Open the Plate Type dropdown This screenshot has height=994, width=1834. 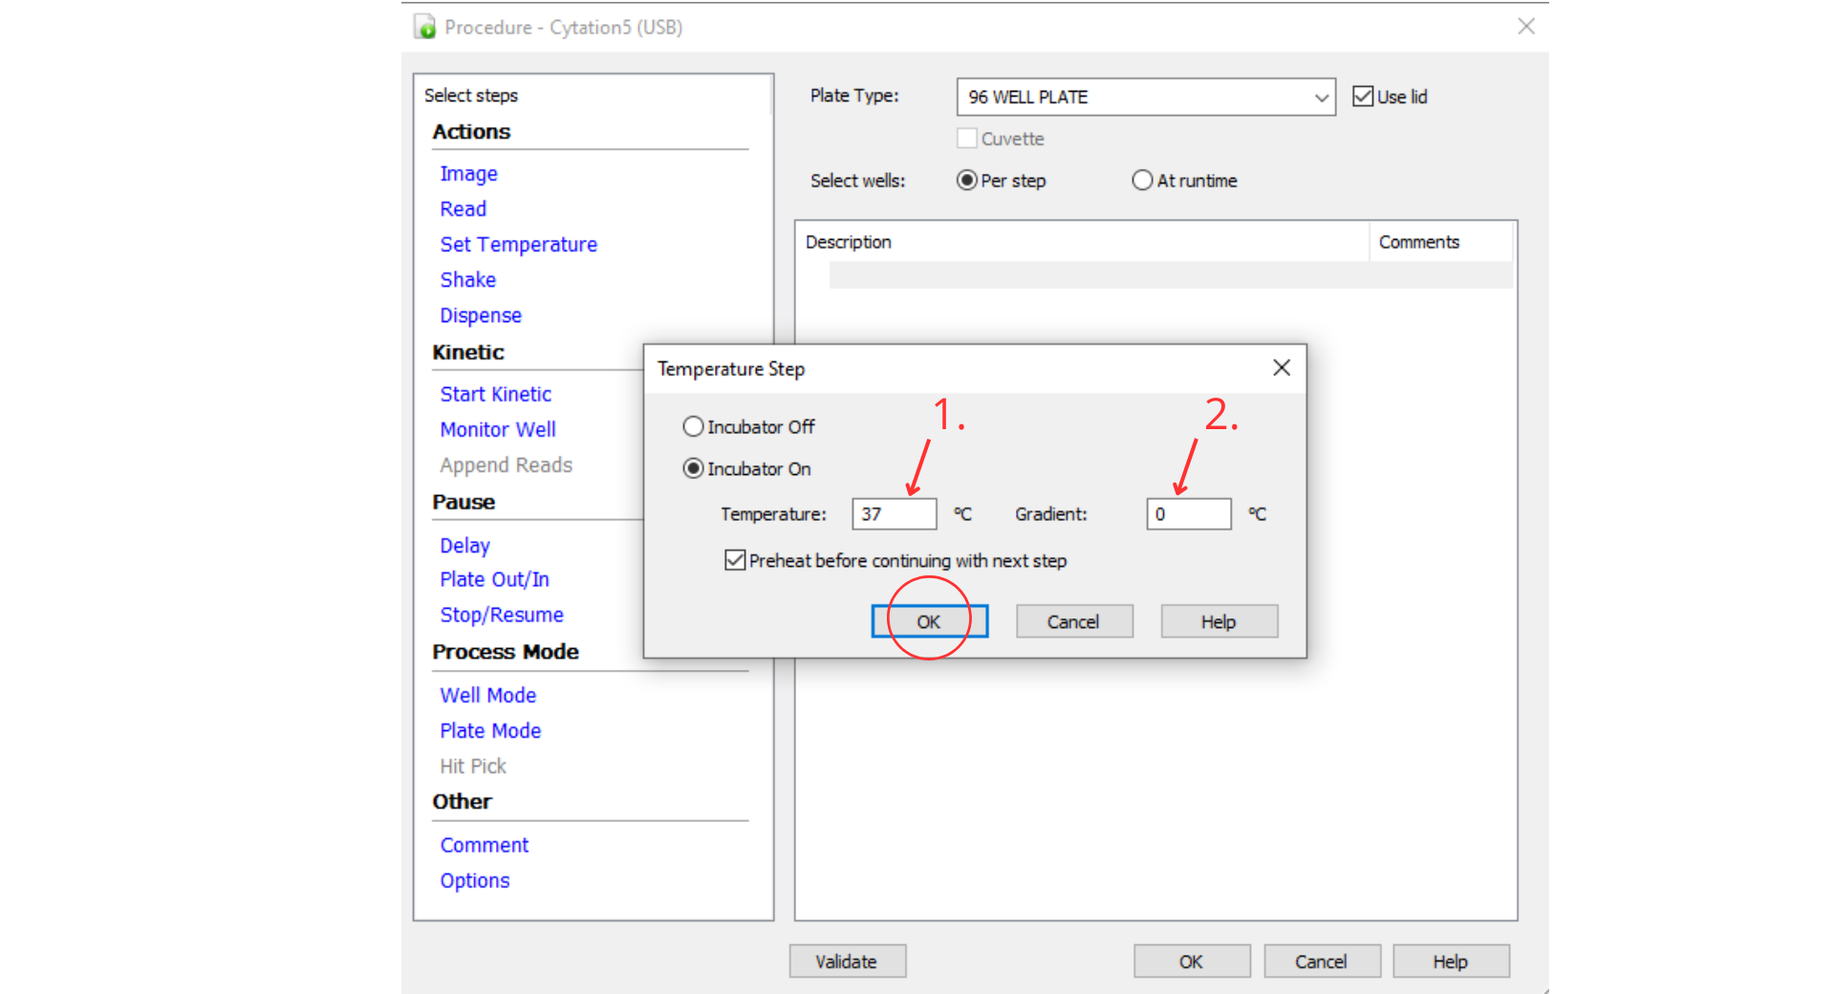(1146, 97)
